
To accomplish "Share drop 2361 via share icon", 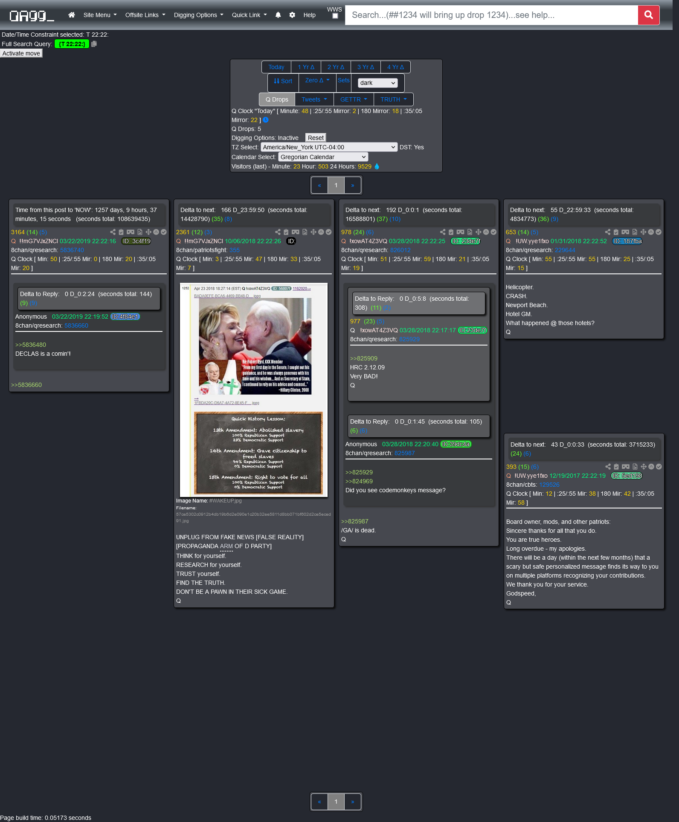I will pos(278,232).
